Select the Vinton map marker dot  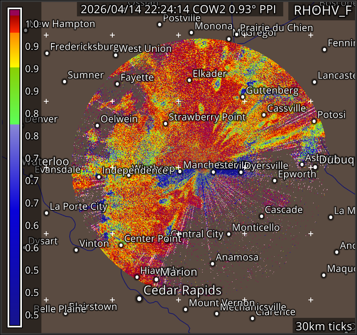pyautogui.click(x=76, y=250)
